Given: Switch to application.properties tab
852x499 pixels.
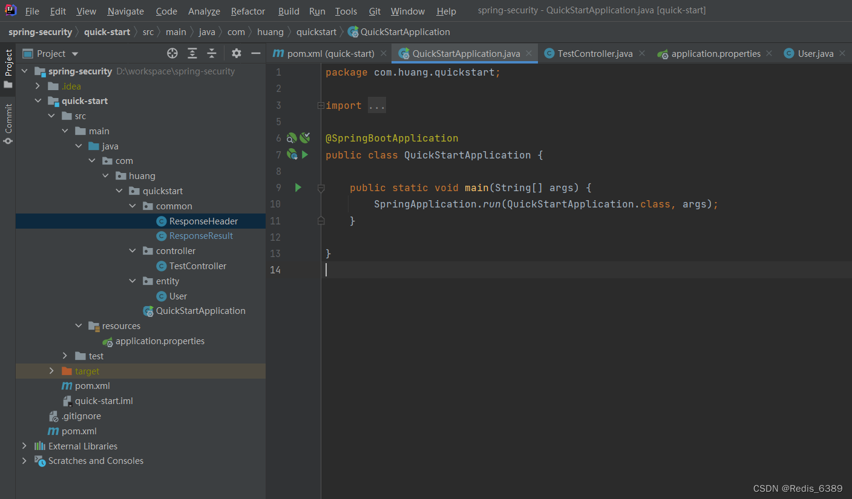Looking at the screenshot, I should pyautogui.click(x=716, y=53).
